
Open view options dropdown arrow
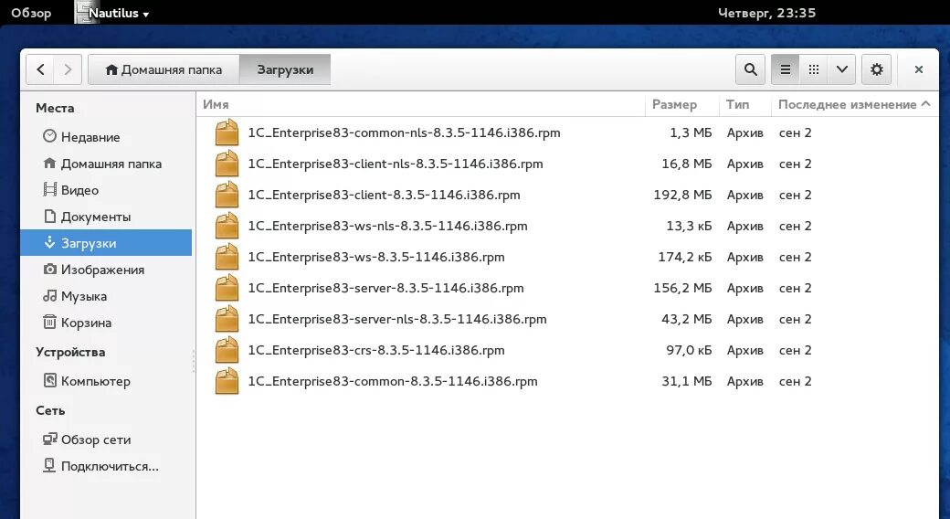coord(841,69)
